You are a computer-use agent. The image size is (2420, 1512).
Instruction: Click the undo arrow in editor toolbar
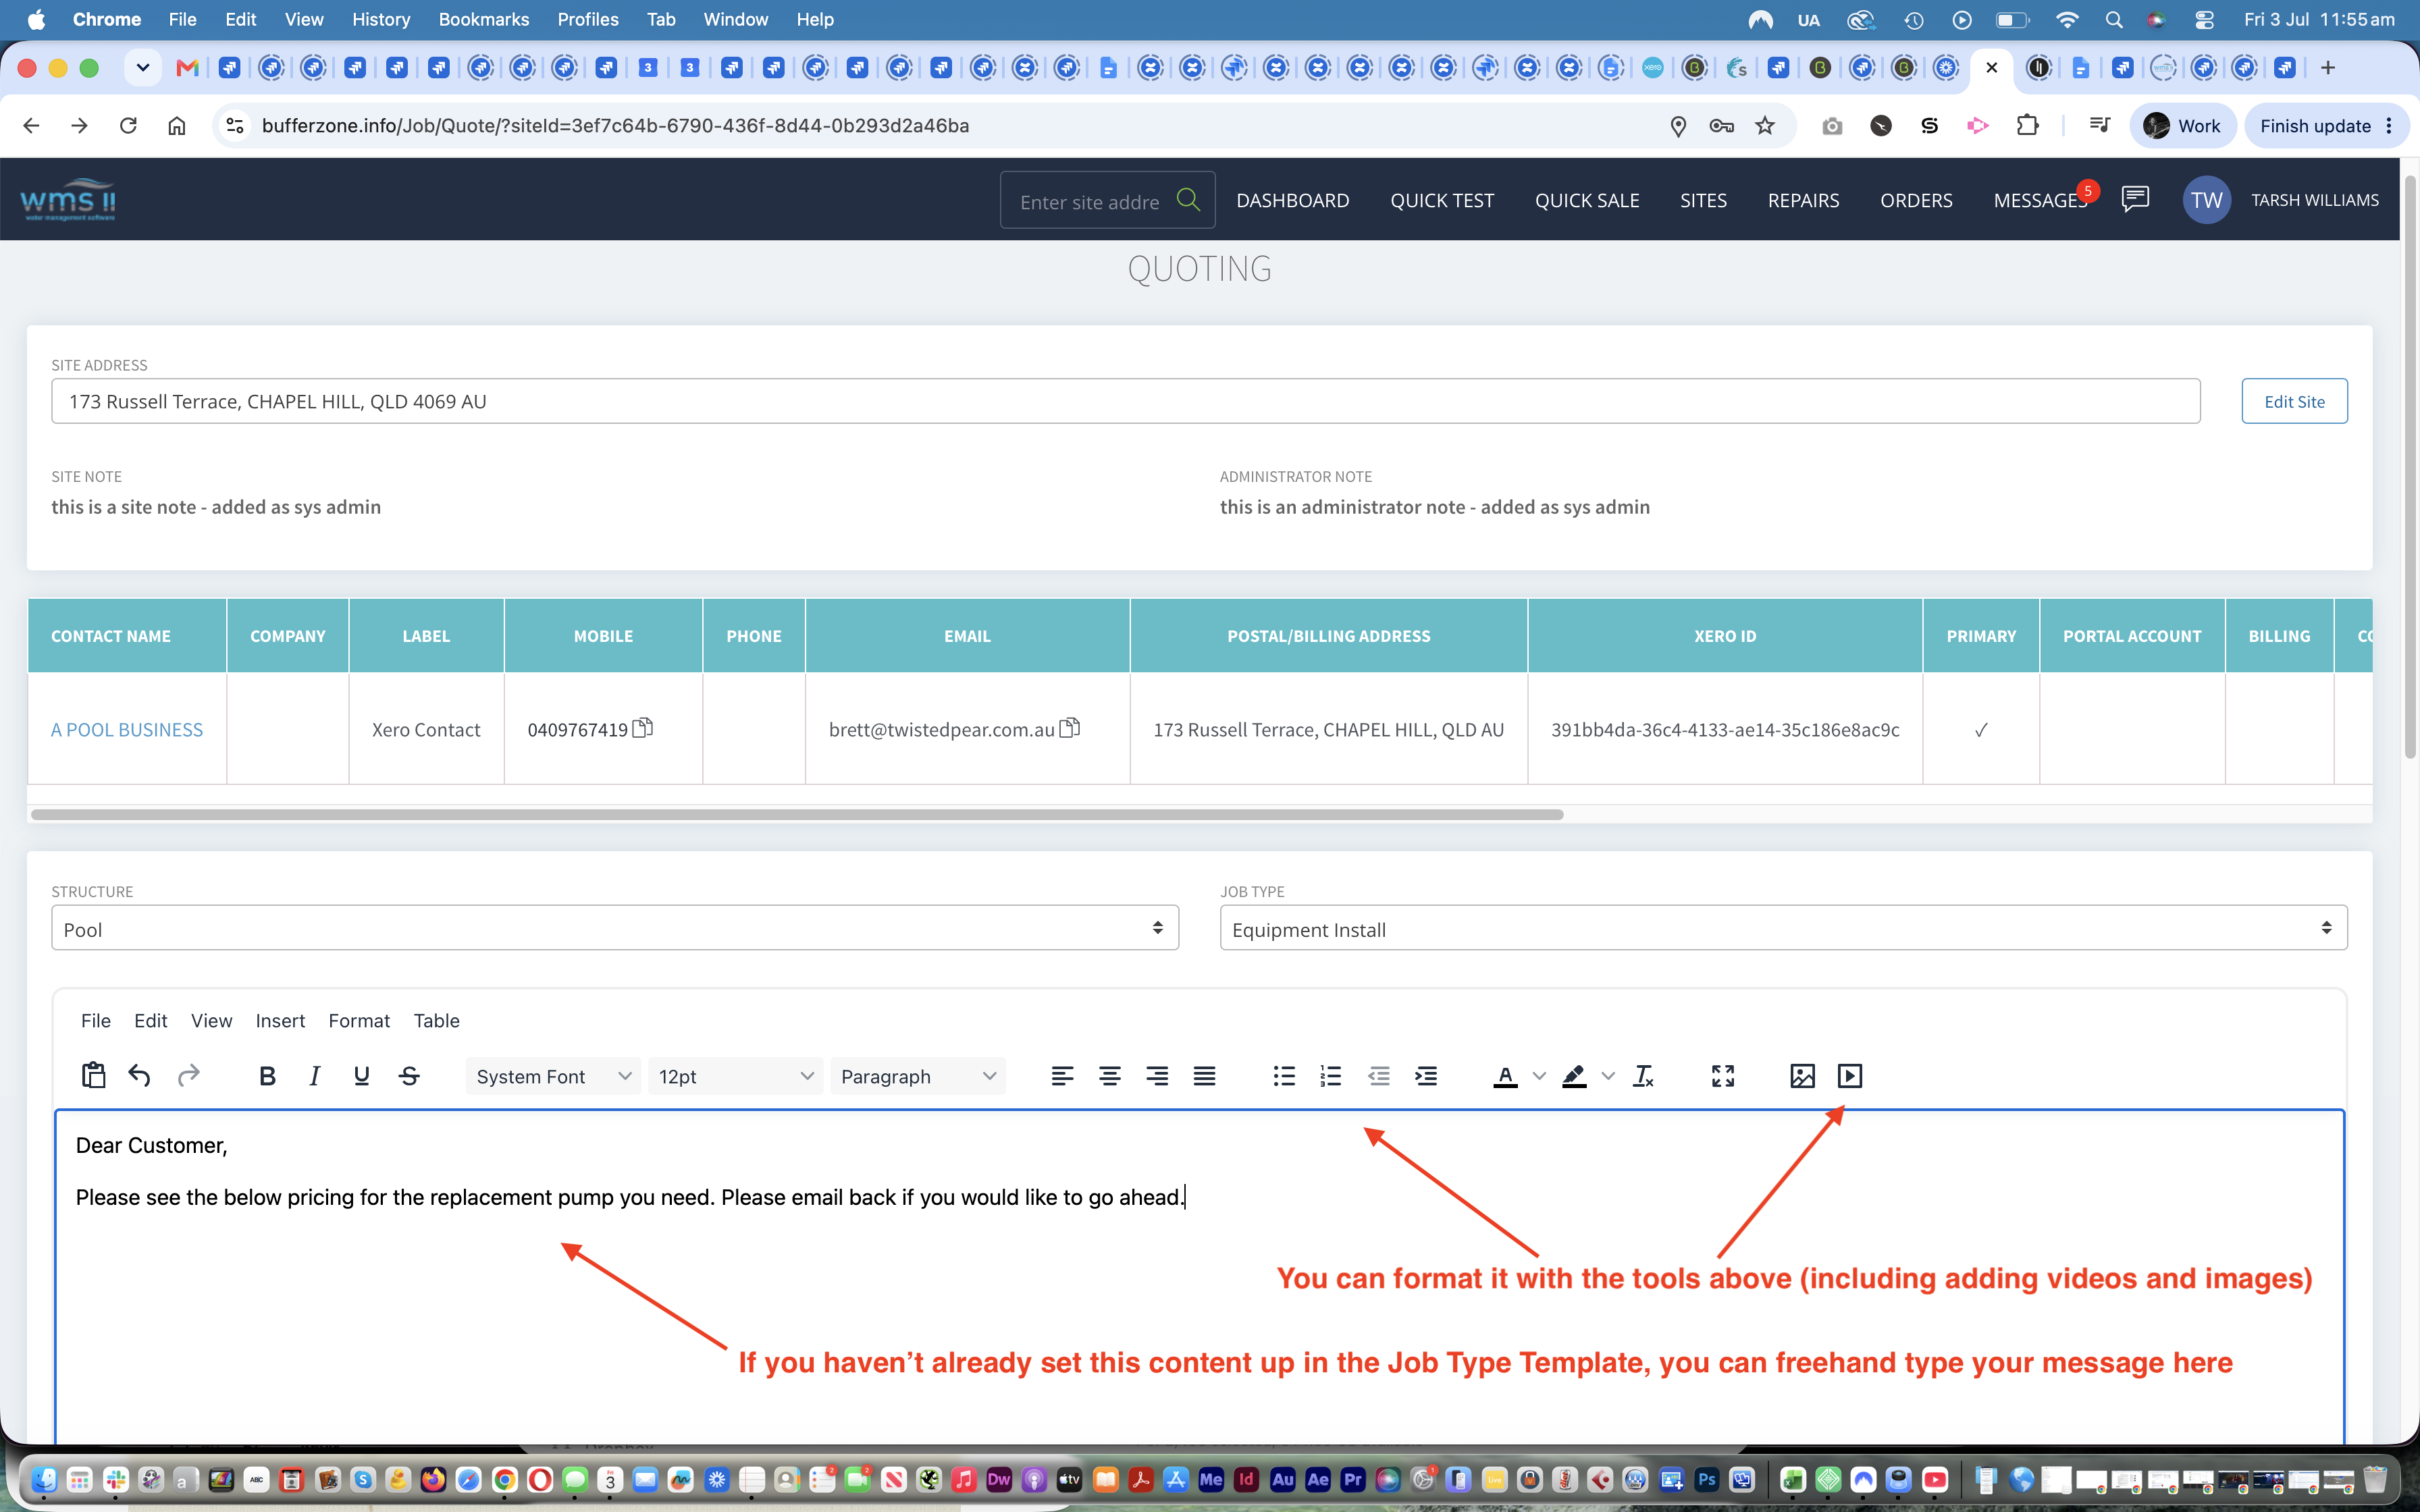click(x=140, y=1076)
